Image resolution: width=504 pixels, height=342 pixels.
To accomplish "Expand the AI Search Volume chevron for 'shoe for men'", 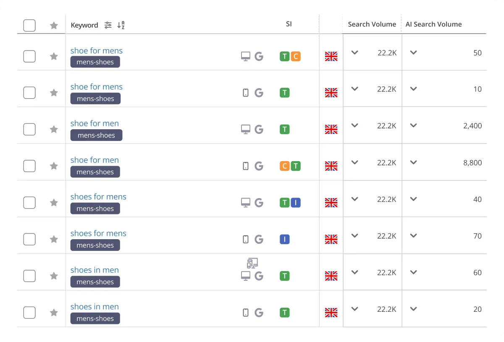I will [413, 125].
